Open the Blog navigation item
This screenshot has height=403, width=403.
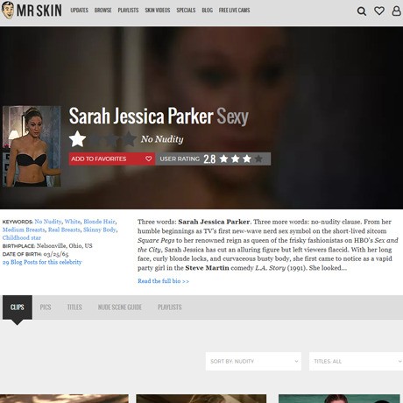207,11
